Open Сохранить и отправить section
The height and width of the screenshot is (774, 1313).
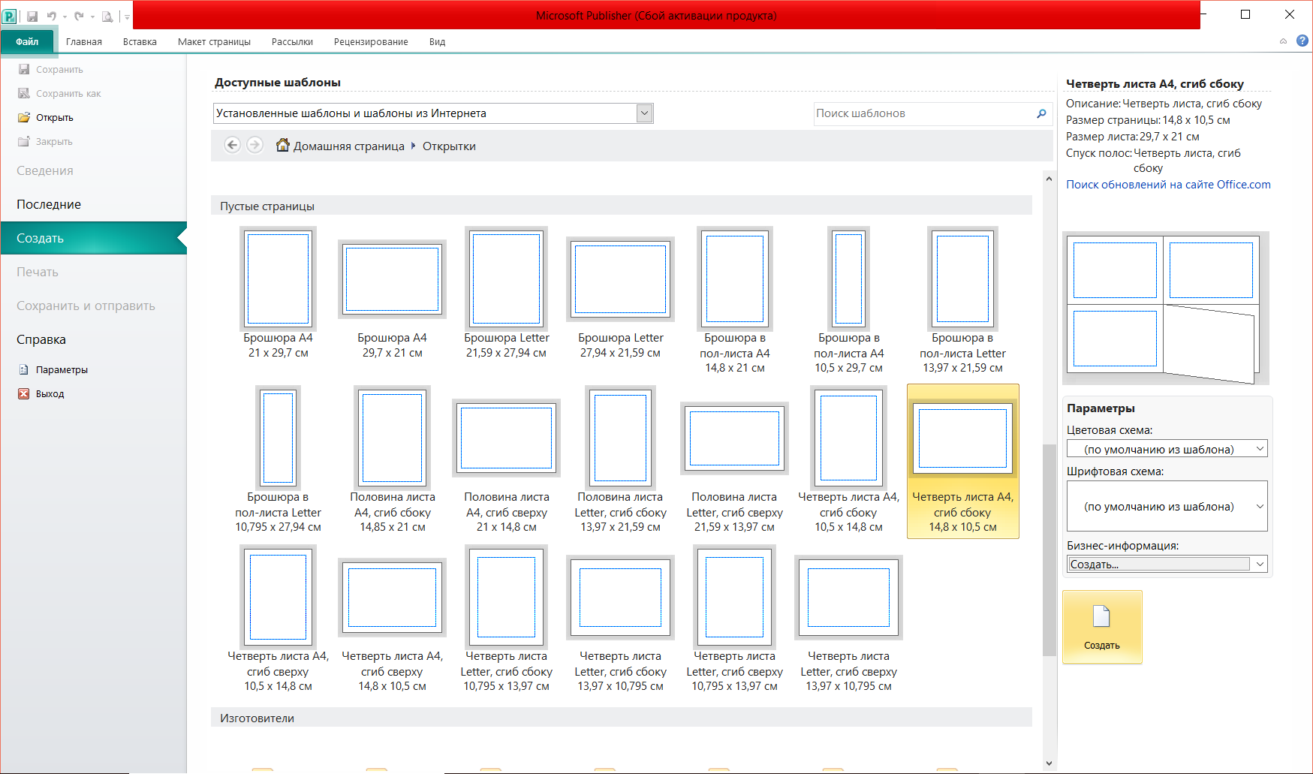tap(86, 306)
